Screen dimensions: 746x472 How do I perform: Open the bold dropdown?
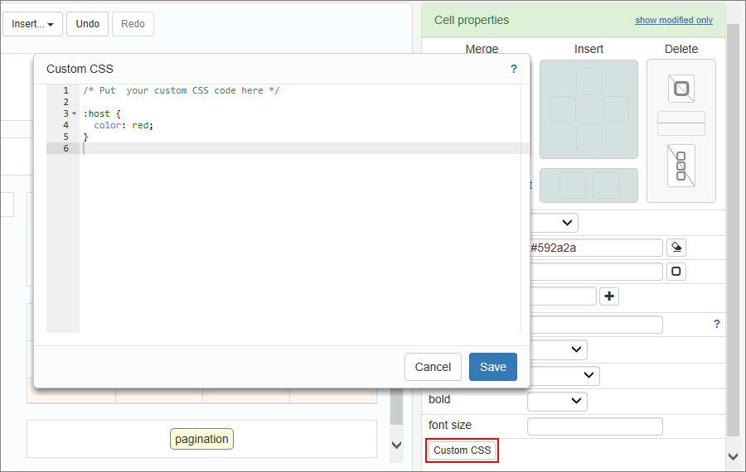click(x=557, y=401)
